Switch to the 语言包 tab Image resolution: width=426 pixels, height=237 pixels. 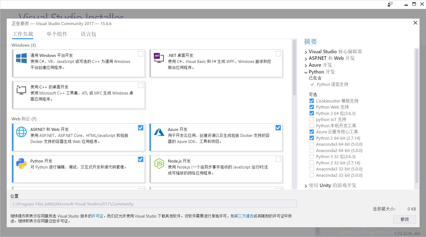point(88,34)
